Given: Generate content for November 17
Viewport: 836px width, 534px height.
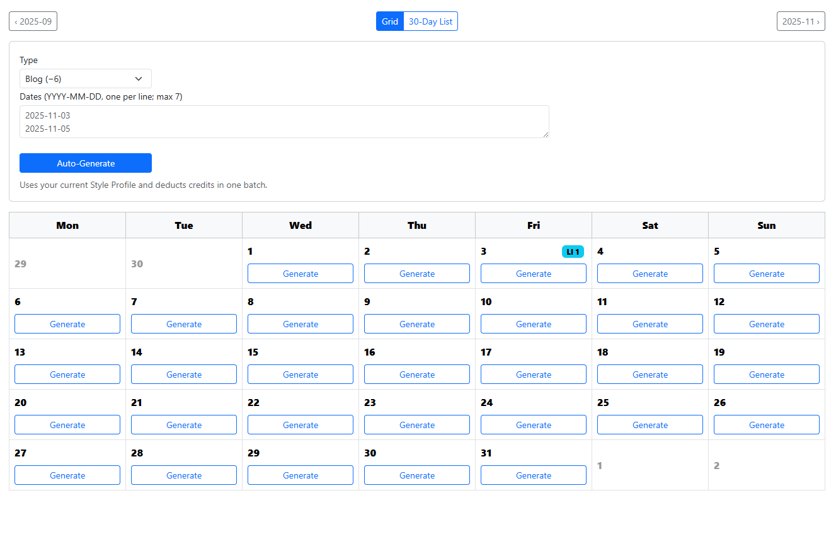Looking at the screenshot, I should tap(533, 374).
